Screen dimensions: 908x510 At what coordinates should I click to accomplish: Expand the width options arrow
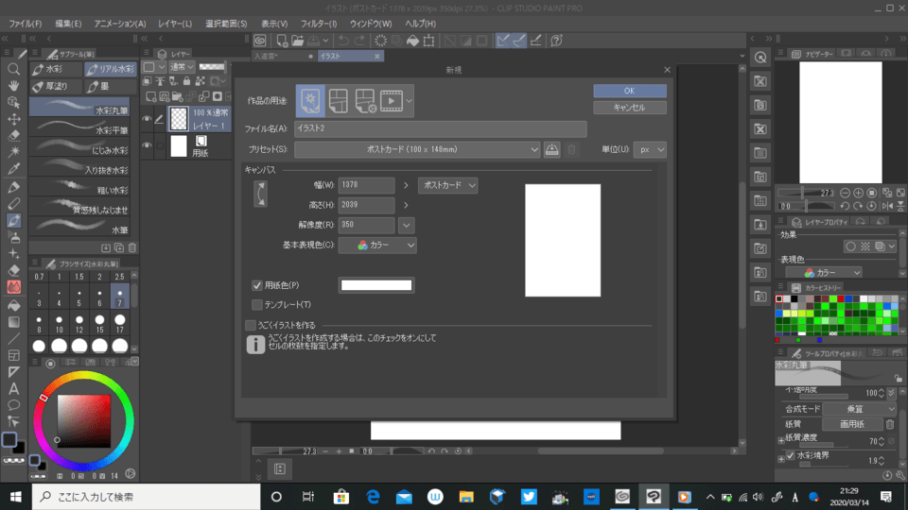(x=406, y=185)
